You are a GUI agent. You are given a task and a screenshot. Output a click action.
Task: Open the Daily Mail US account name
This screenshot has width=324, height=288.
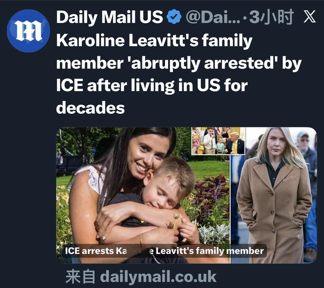109,17
